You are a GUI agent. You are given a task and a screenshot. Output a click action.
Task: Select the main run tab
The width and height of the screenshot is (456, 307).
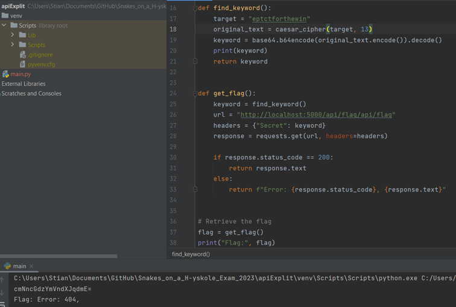19,266
